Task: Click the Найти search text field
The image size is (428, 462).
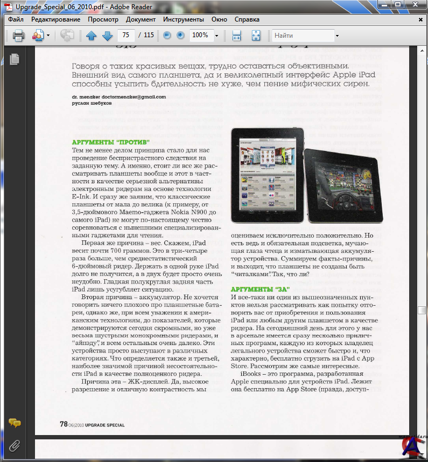Action: (303, 36)
